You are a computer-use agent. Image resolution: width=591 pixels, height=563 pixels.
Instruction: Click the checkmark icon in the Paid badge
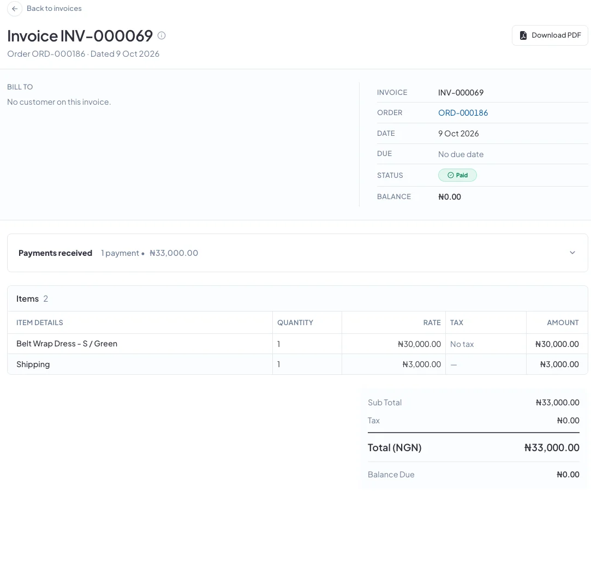450,175
